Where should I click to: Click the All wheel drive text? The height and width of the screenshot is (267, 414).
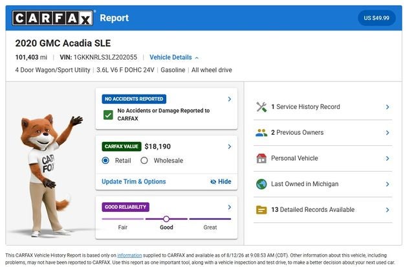tap(212, 70)
